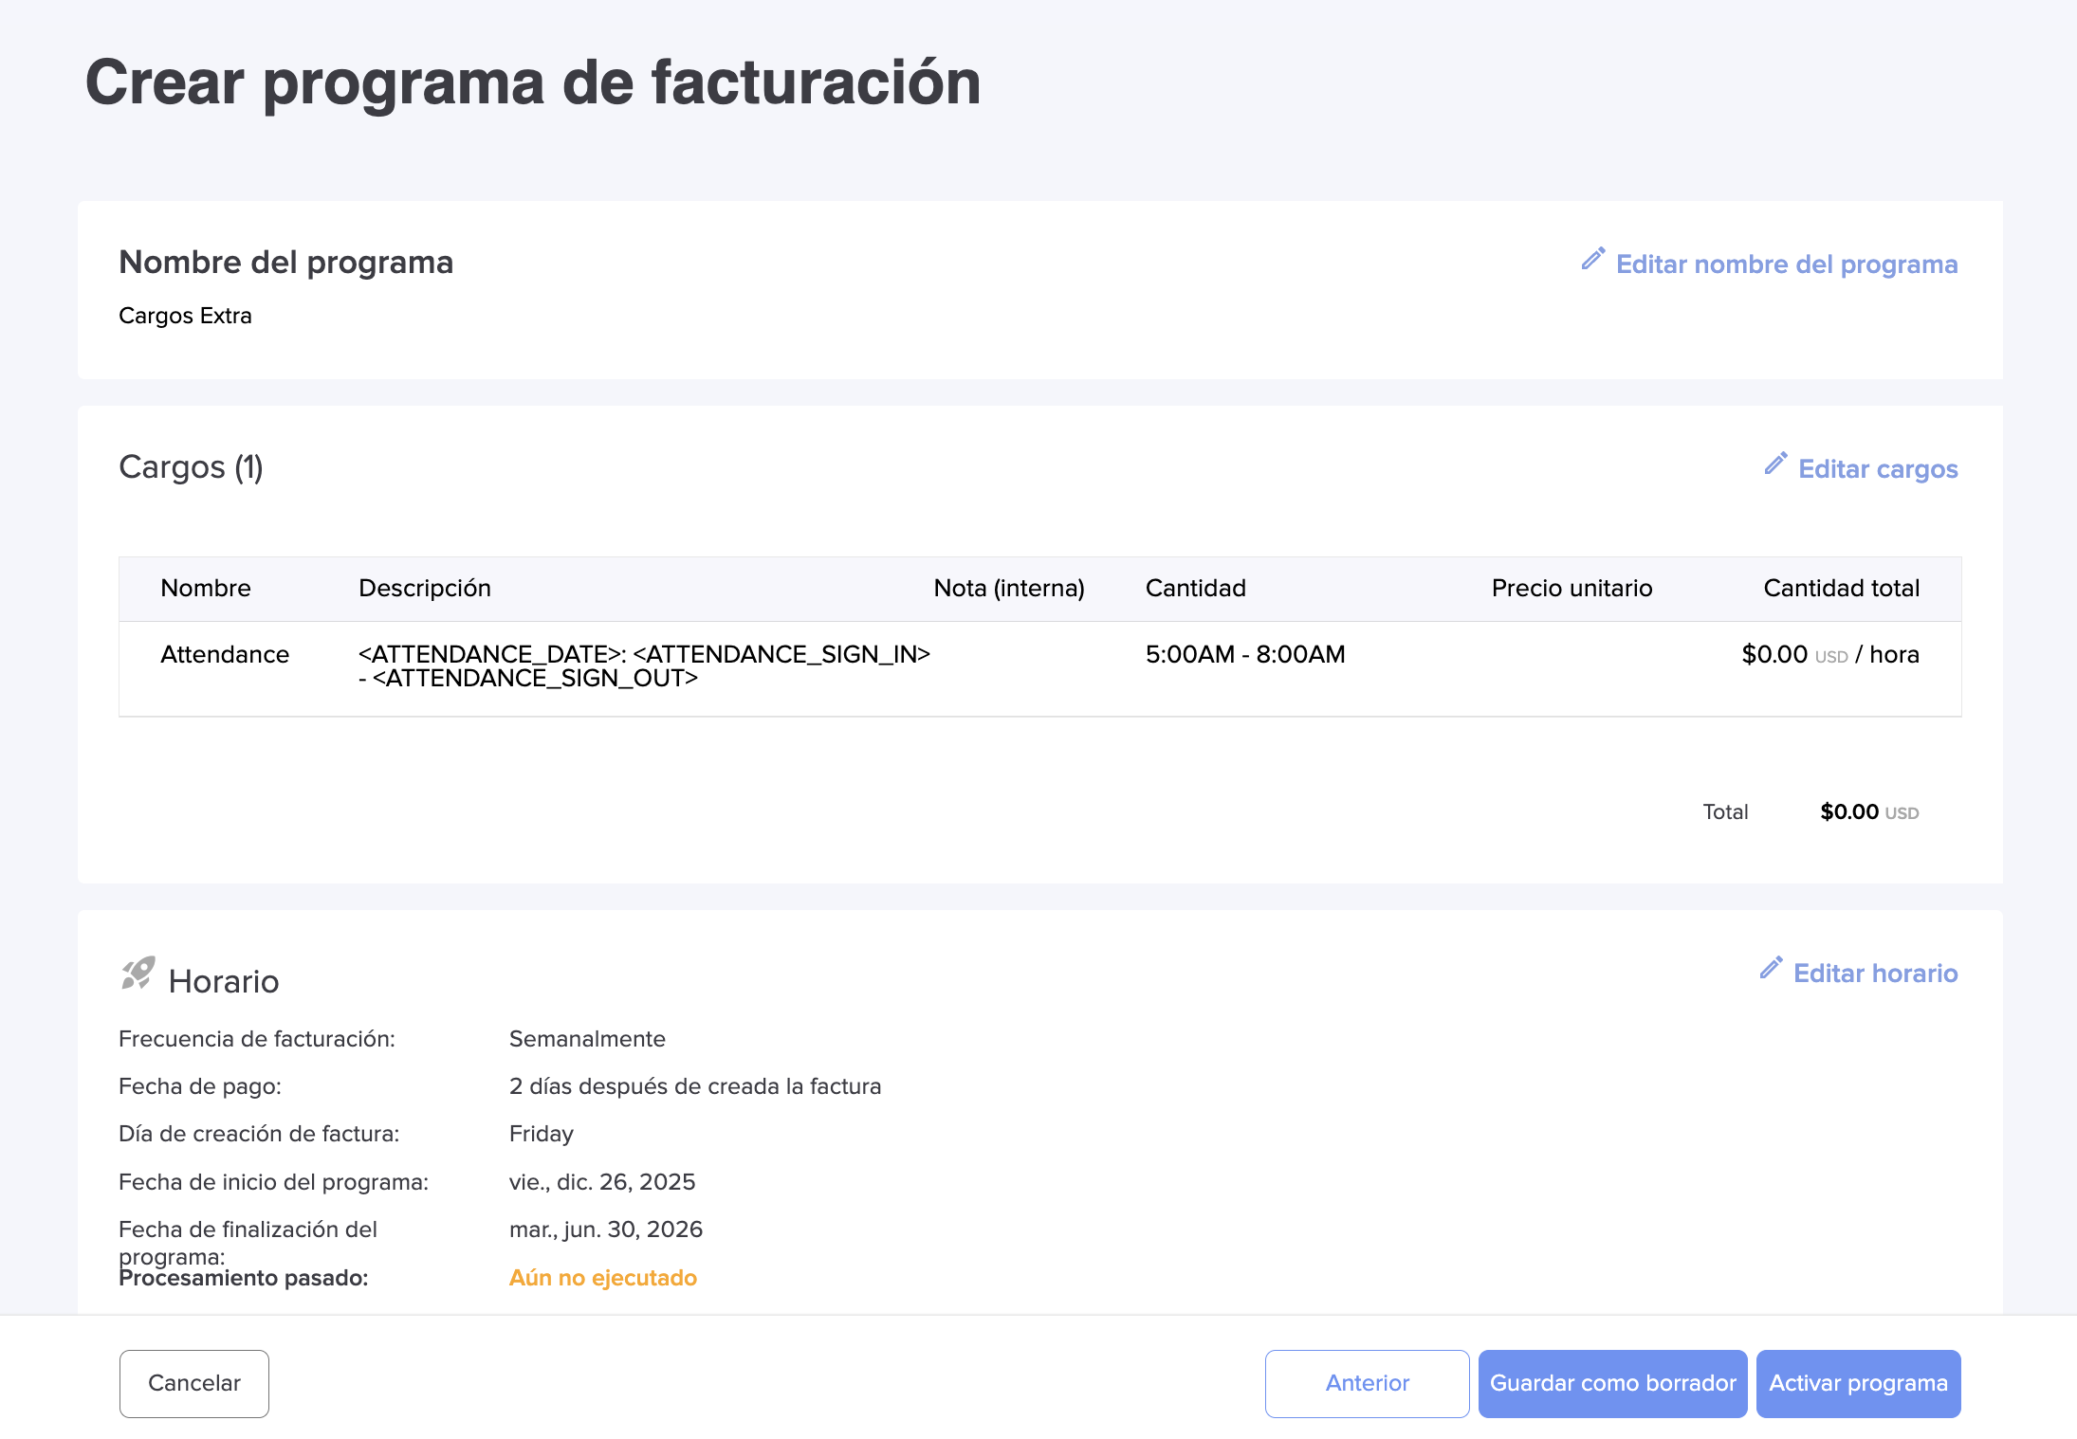The height and width of the screenshot is (1439, 2077).
Task: Open Editar nombre del programa link
Action: tap(1786, 264)
